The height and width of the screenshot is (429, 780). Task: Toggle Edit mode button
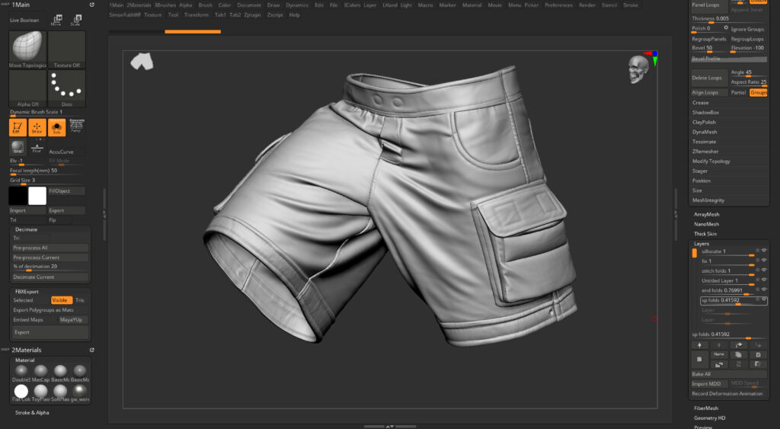click(x=18, y=127)
